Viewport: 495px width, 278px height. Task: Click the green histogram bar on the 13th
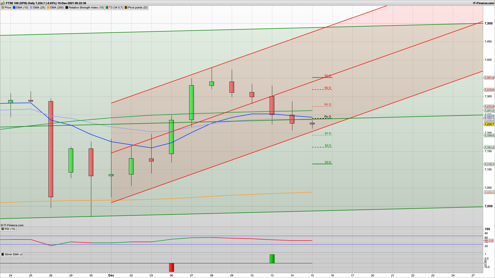tap(272, 259)
